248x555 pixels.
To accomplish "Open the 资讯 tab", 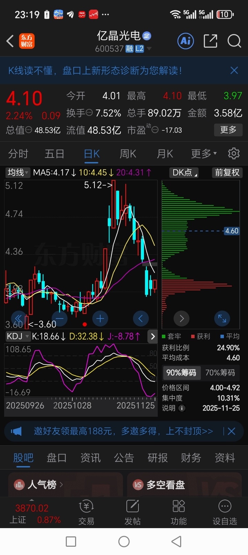I will (91, 458).
